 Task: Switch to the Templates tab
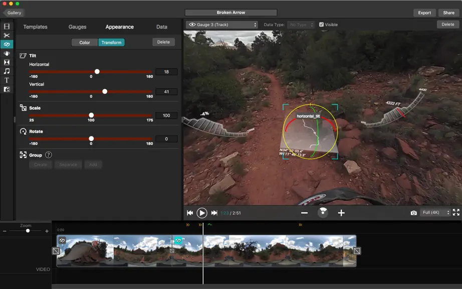click(x=36, y=27)
